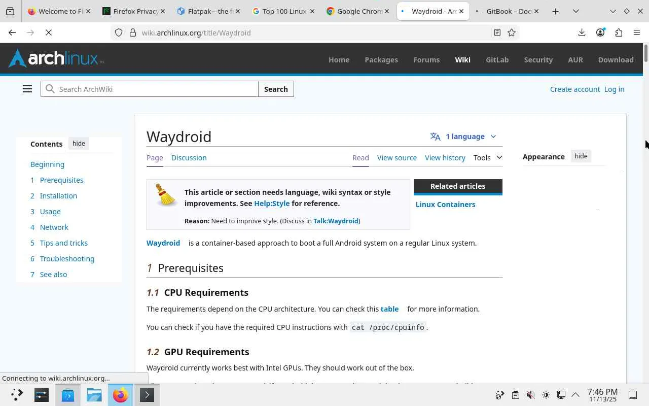Switch to Firefox in the taskbar
The image size is (649, 406).
pyautogui.click(x=121, y=395)
